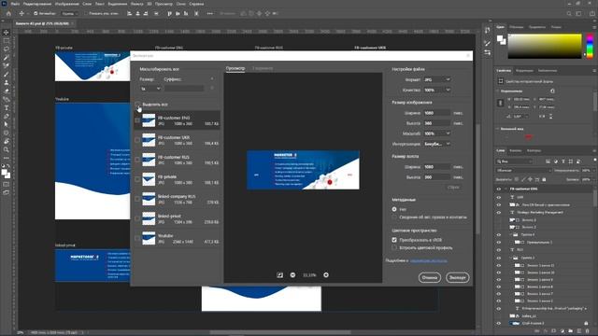Select the linked-privat asset row
The width and height of the screenshot is (598, 336).
click(x=178, y=218)
